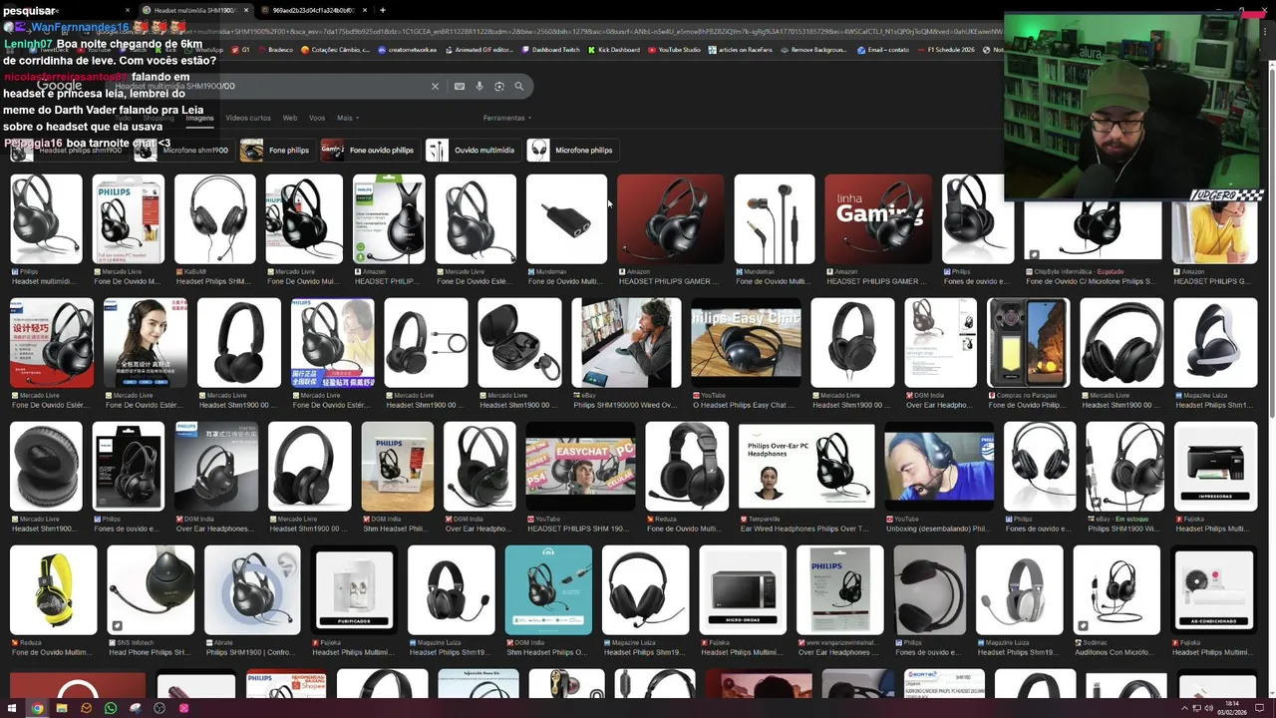Filter by Fone philips chip

point(277,150)
